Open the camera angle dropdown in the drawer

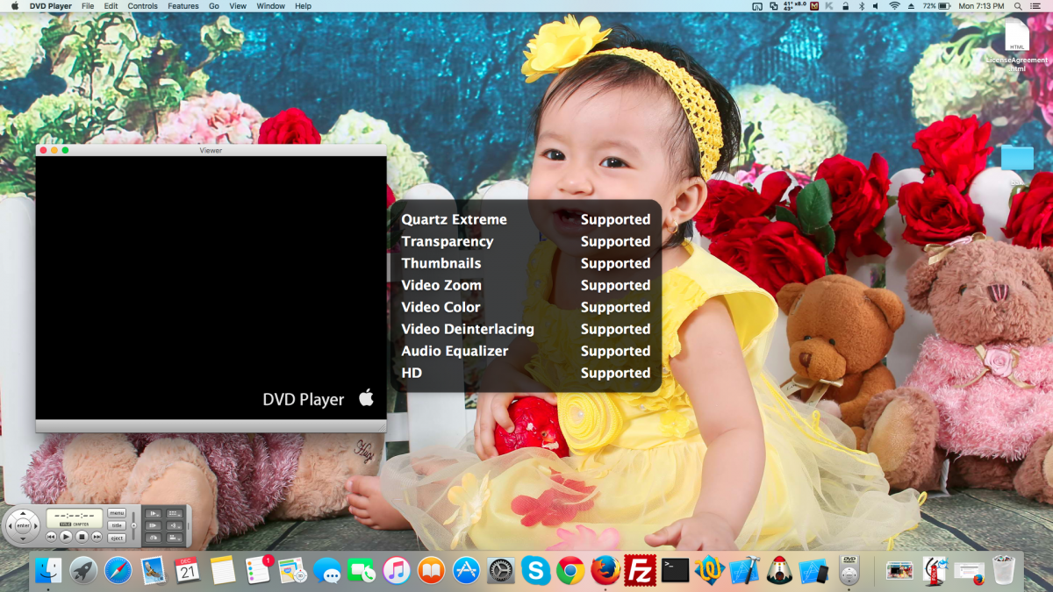pos(175,537)
